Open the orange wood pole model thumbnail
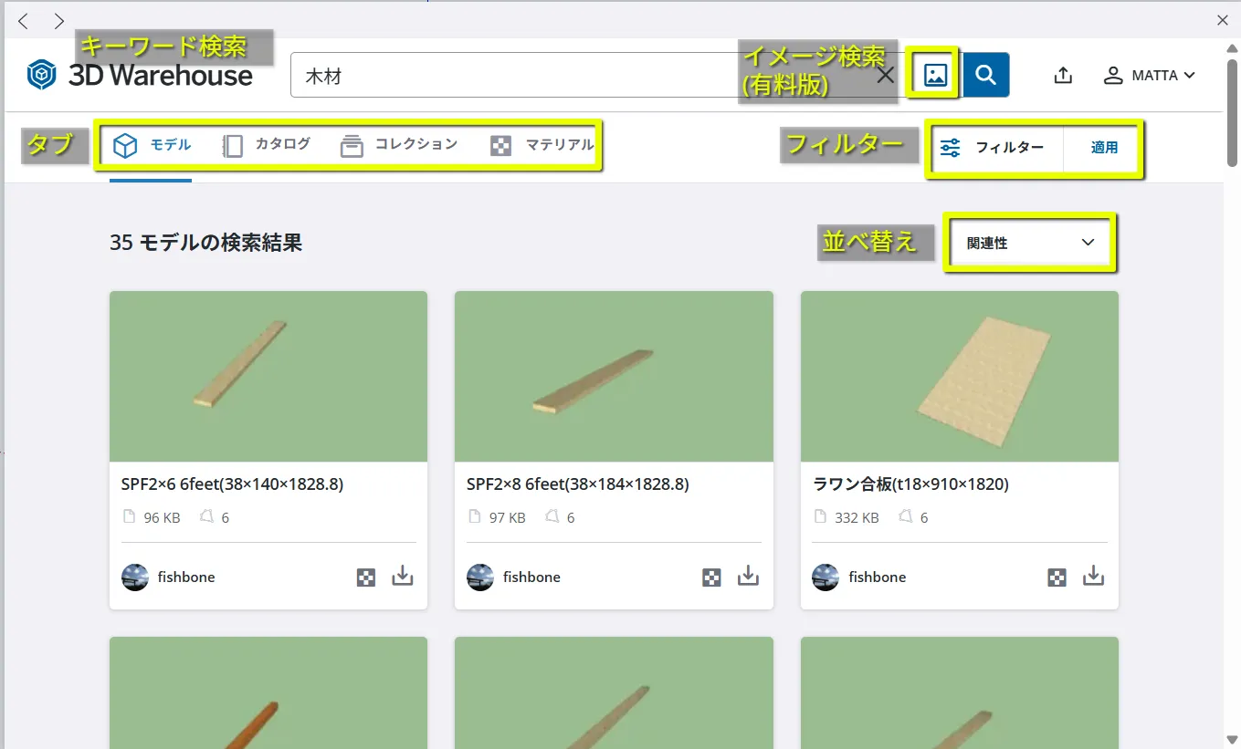Image resolution: width=1241 pixels, height=749 pixels. 268,692
